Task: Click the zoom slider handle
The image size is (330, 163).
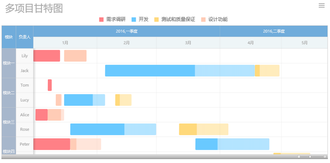Action: click(x=310, y=157)
